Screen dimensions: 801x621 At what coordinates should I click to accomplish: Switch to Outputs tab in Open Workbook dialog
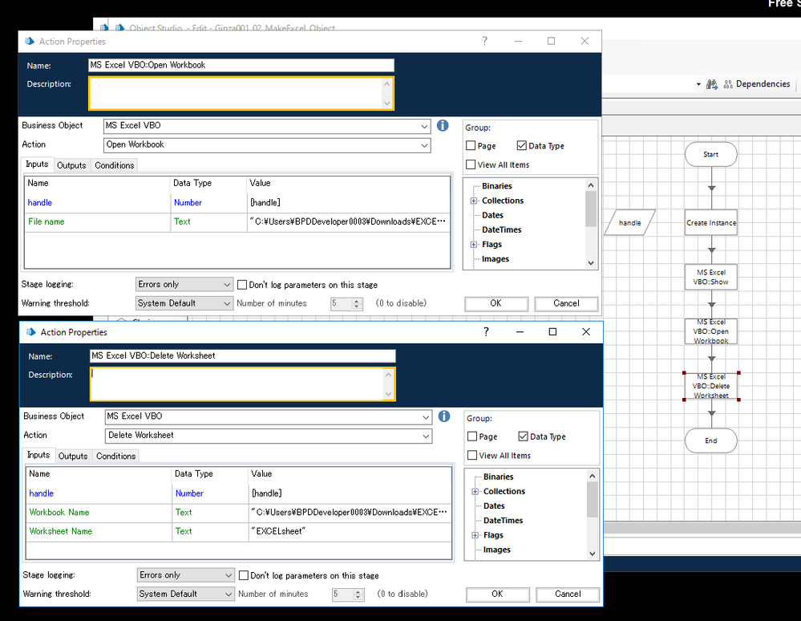pos(71,165)
